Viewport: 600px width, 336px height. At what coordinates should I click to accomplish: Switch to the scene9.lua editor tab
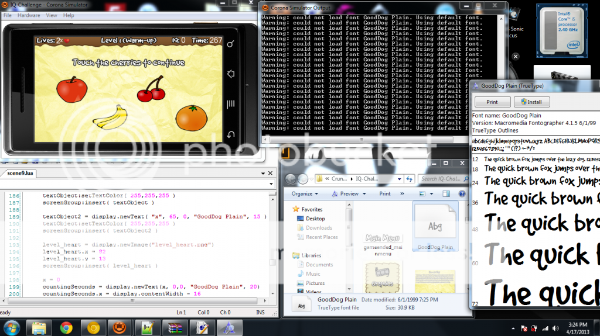[x=19, y=174]
